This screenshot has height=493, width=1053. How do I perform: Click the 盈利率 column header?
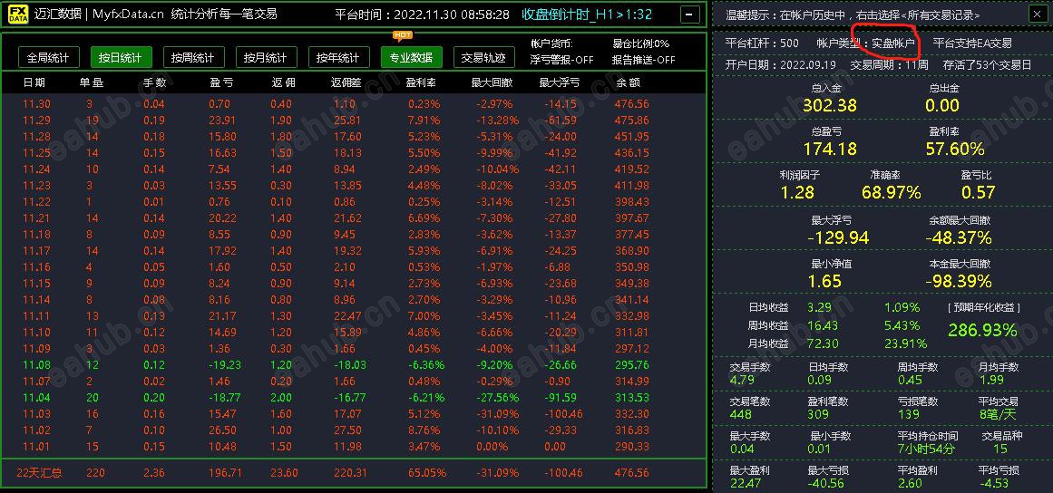point(423,83)
